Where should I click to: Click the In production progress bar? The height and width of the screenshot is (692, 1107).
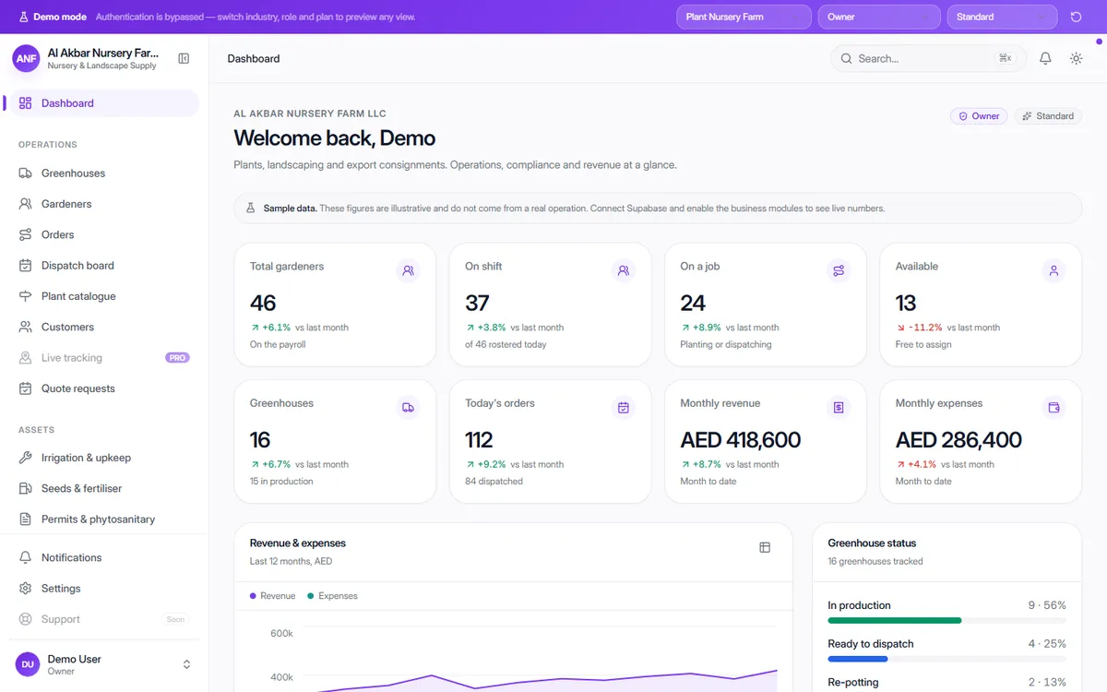946,621
